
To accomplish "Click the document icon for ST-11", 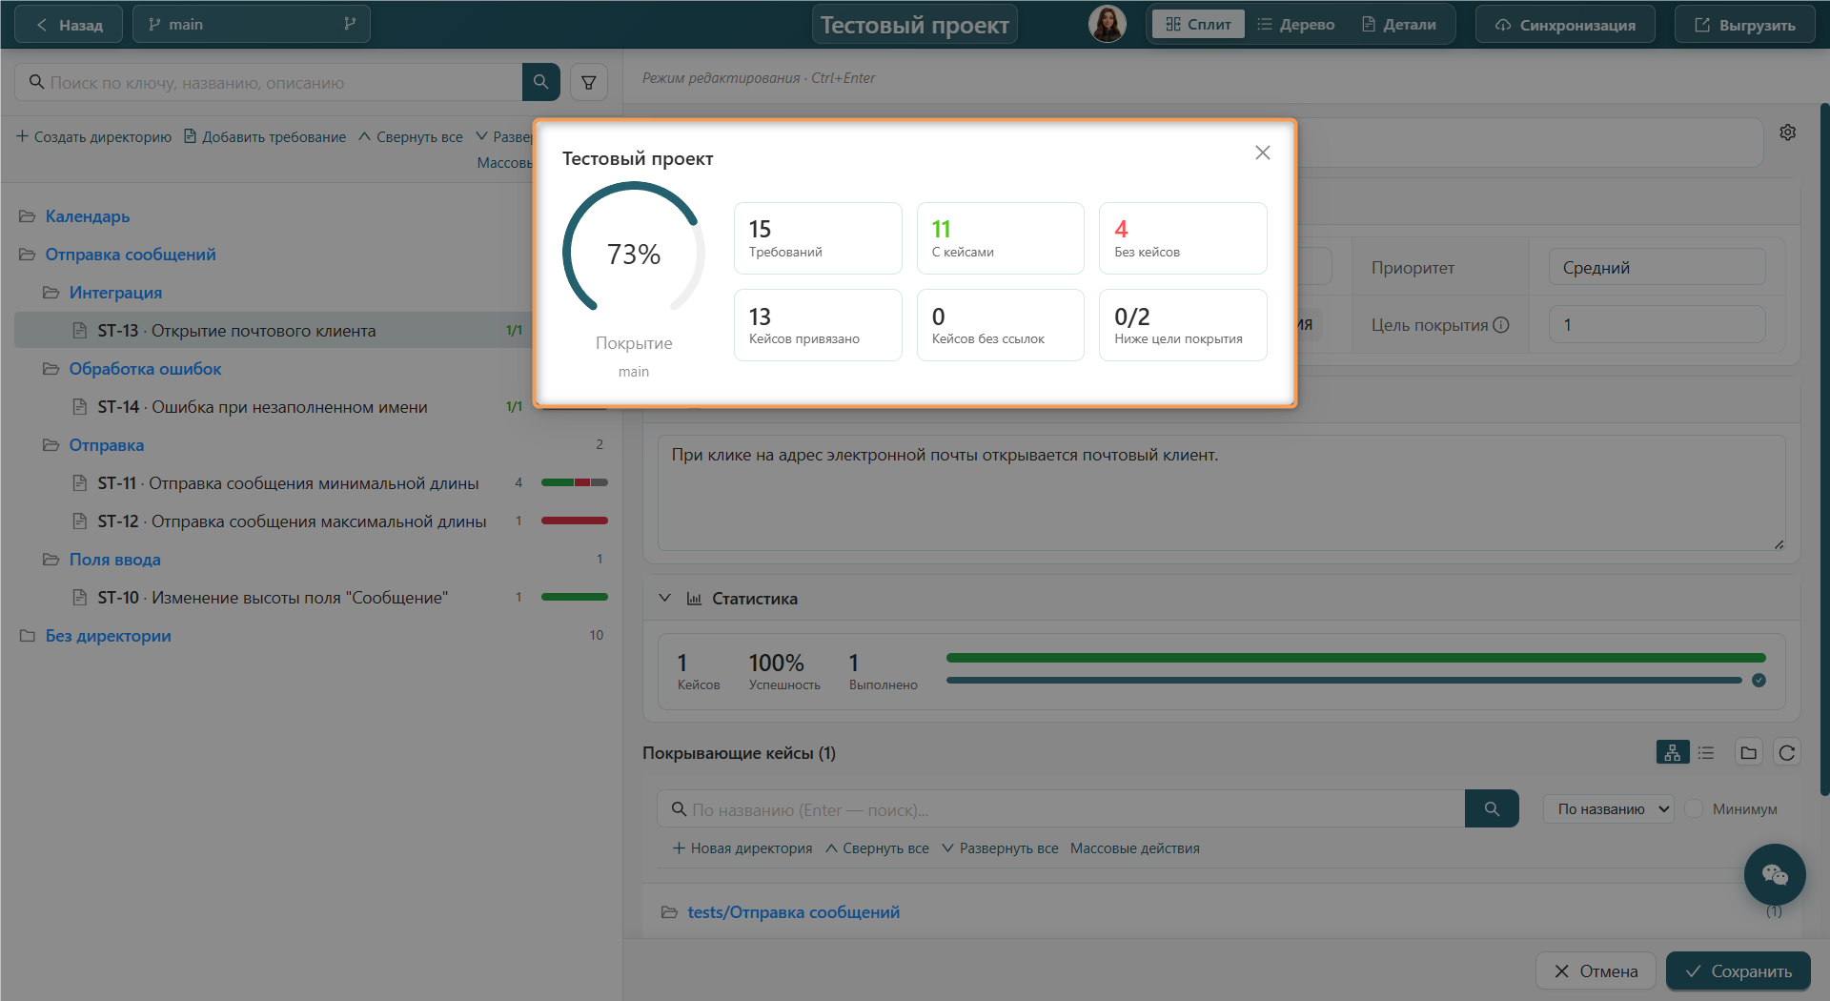I will coord(80,483).
